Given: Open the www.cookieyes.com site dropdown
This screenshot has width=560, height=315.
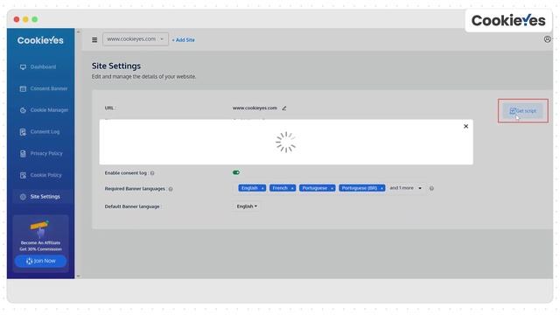Looking at the screenshot, I should [136, 38].
